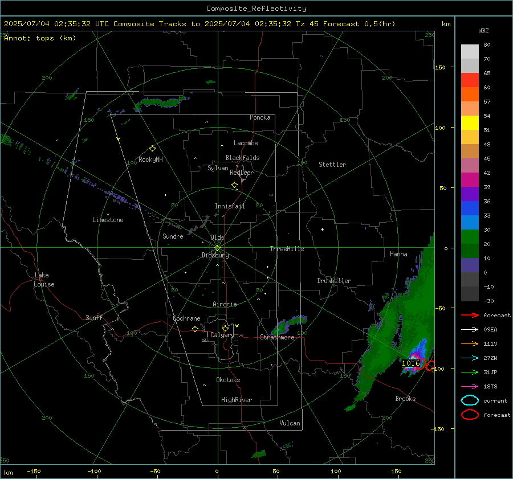Pick the lightest grey swatch beside 80
This screenshot has width=513, height=479.
tap(470, 52)
